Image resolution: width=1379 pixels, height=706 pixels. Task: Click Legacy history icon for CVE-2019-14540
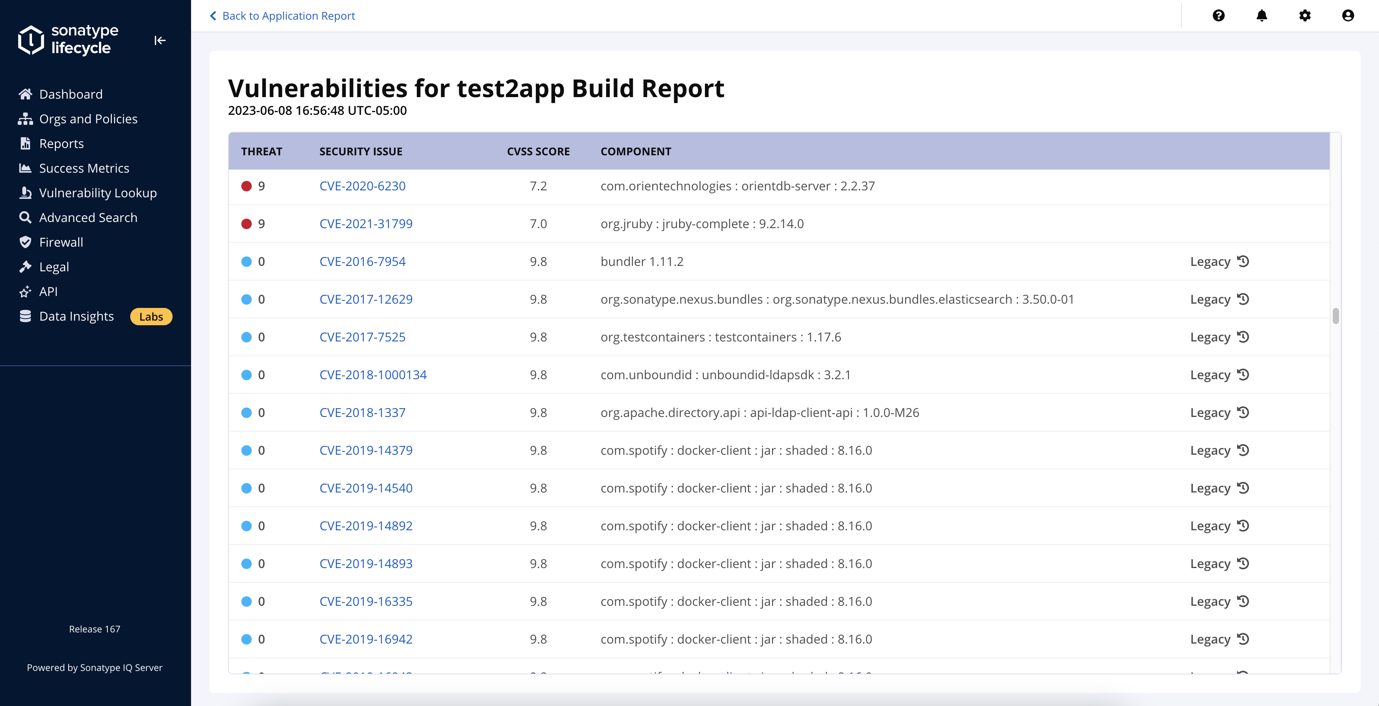1243,488
